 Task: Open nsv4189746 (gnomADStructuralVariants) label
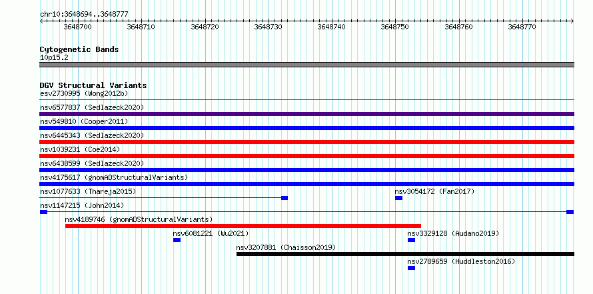point(139,219)
